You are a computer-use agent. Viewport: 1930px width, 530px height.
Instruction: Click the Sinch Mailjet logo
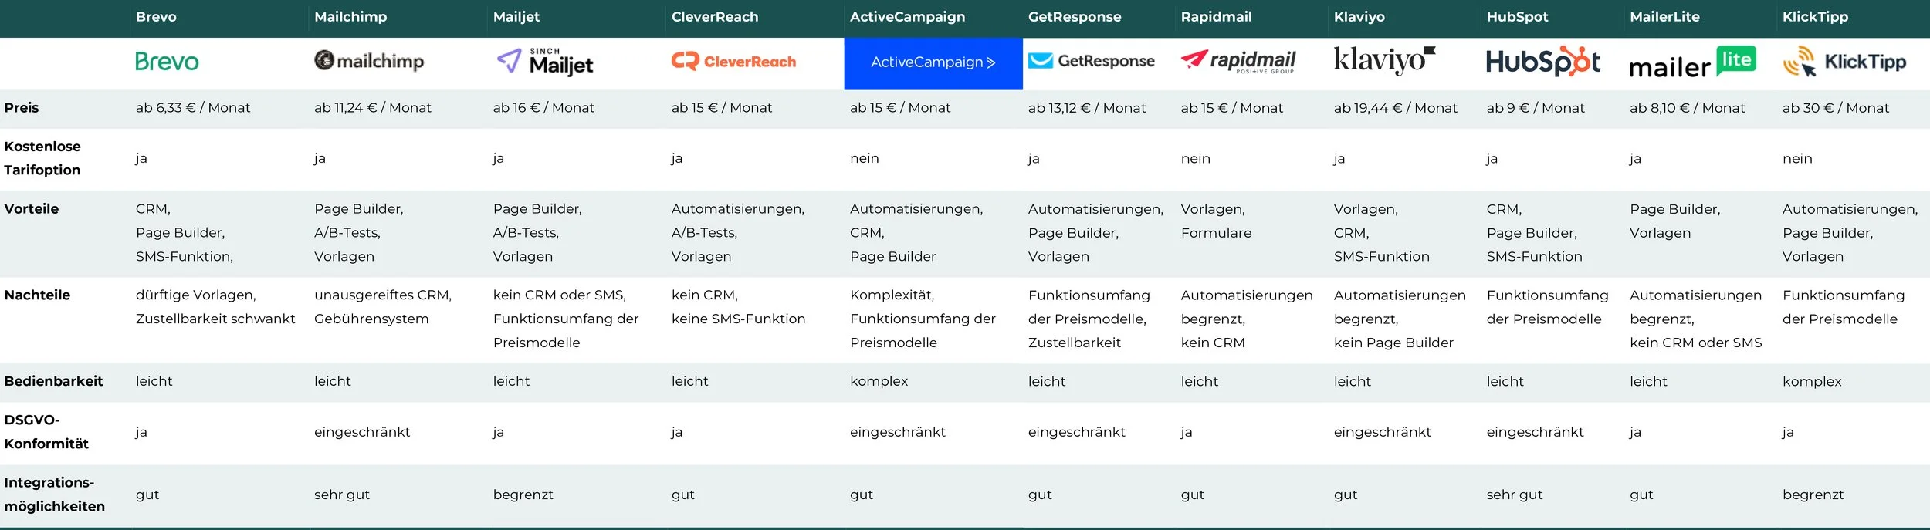click(545, 62)
